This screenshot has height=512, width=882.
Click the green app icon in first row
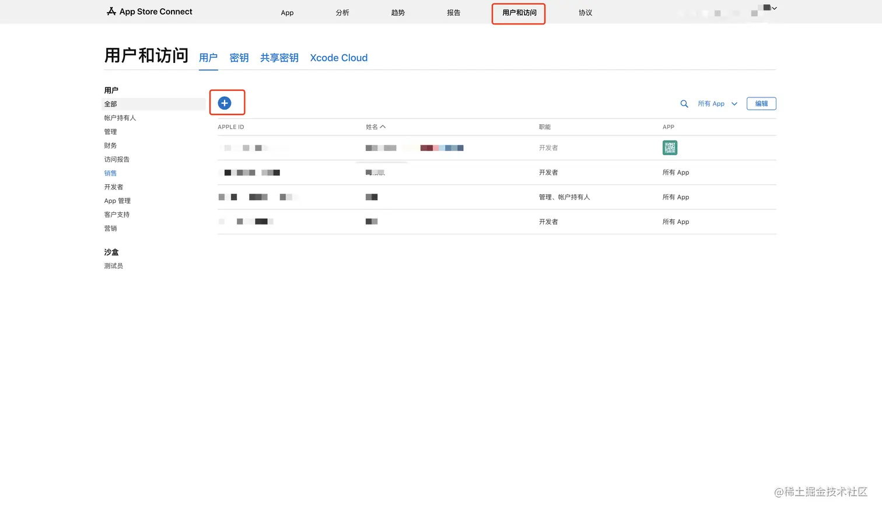[670, 148]
